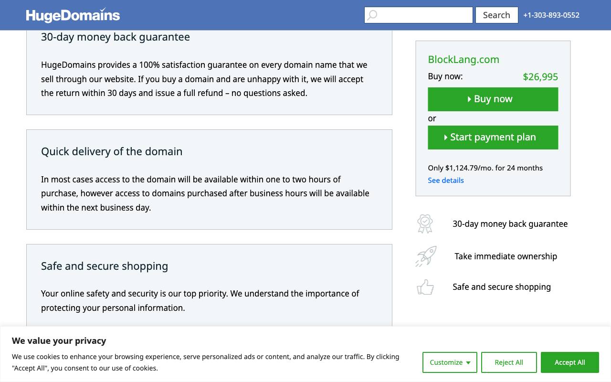Select Take immediate ownership text

pos(506,256)
